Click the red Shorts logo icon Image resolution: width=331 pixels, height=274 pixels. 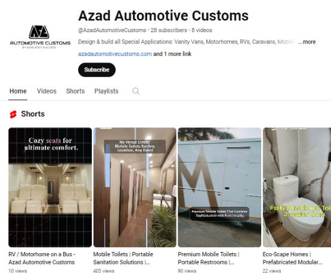tap(13, 114)
